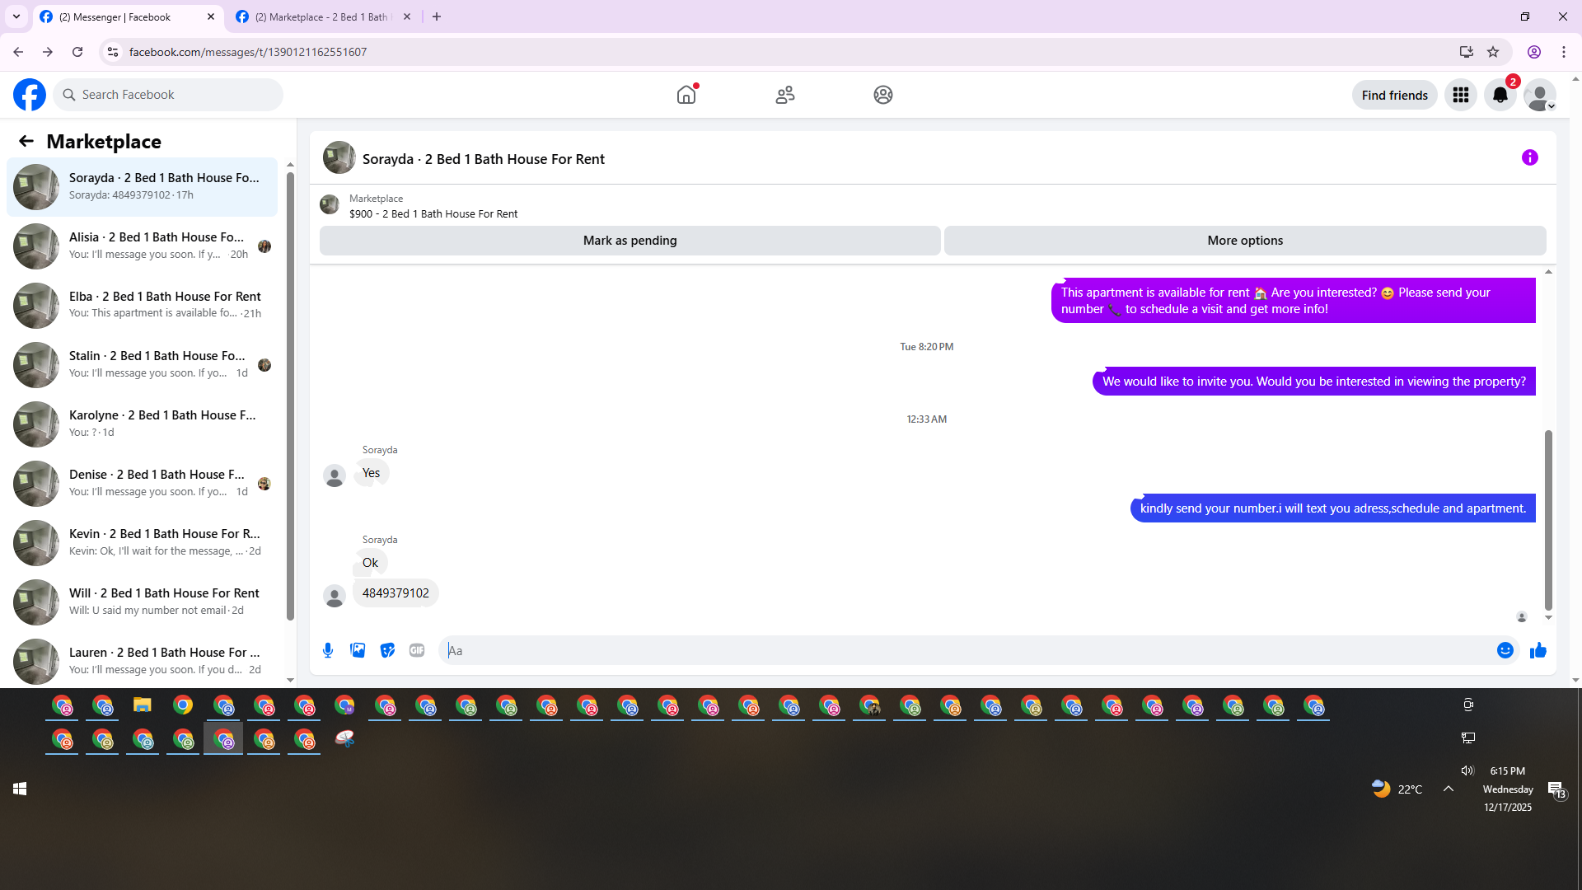Click More options button
Screen dimensions: 1582x890
coord(1244,241)
